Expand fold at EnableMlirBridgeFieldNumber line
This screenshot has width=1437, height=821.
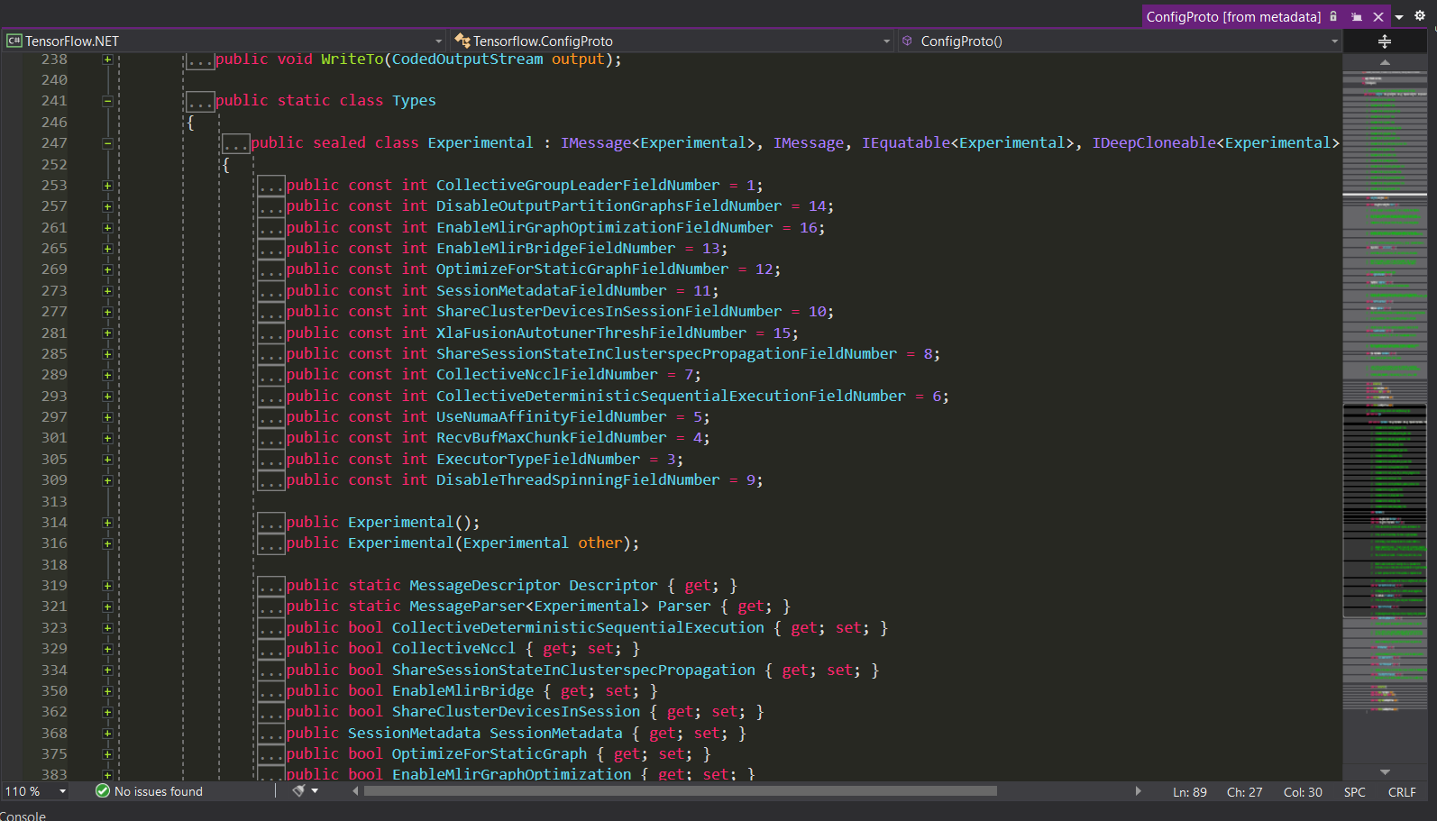point(107,249)
